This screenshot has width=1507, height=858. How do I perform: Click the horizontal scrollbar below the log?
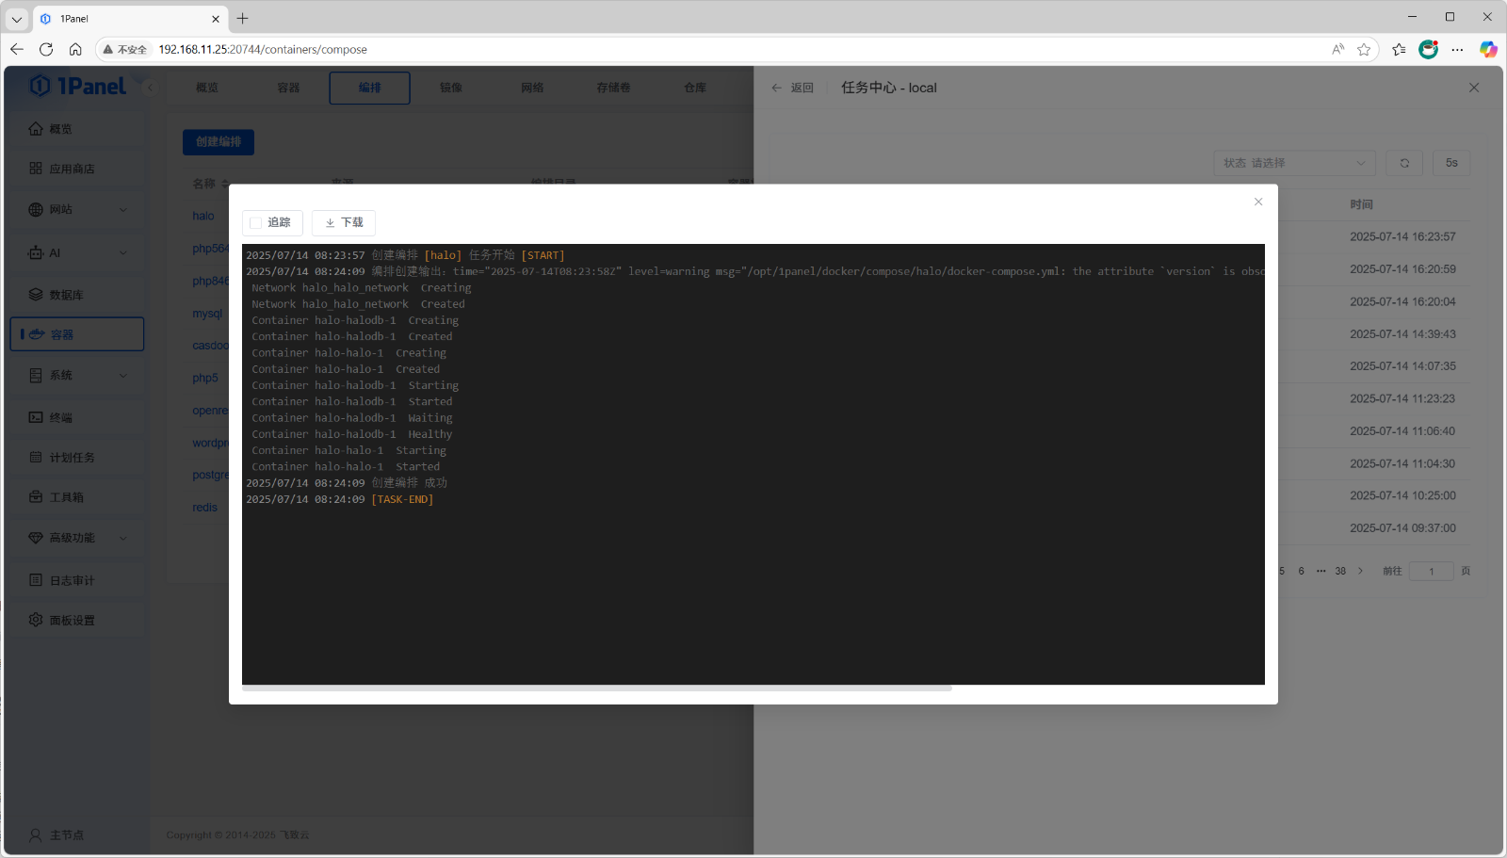coord(598,688)
